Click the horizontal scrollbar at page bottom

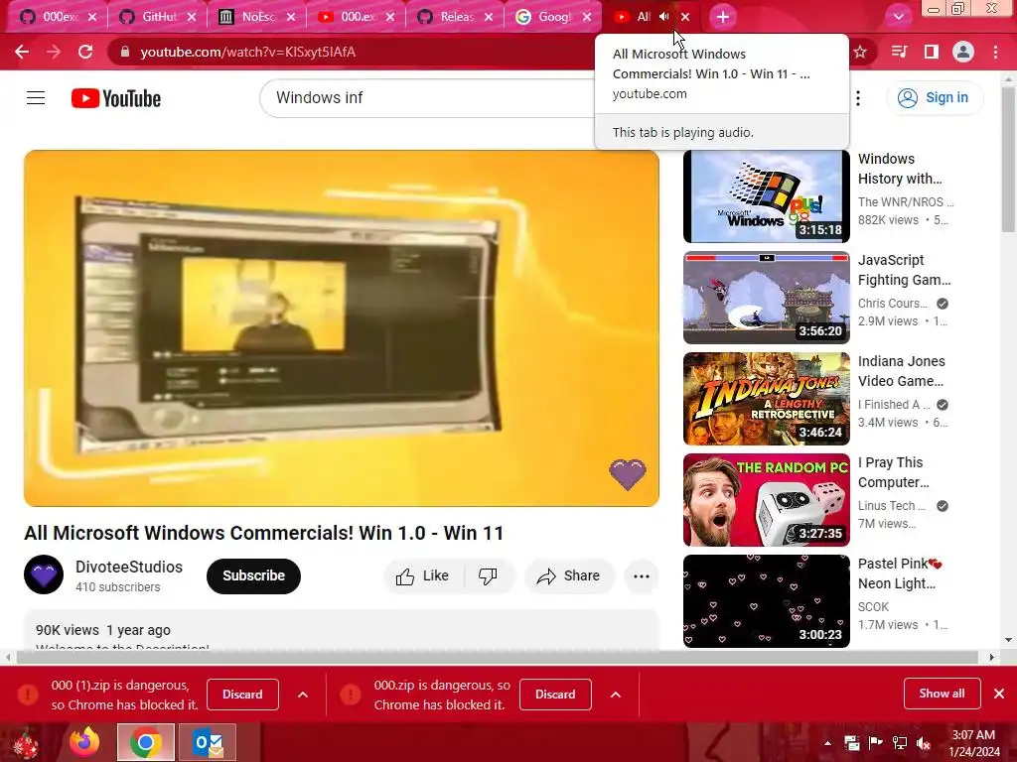[497, 657]
